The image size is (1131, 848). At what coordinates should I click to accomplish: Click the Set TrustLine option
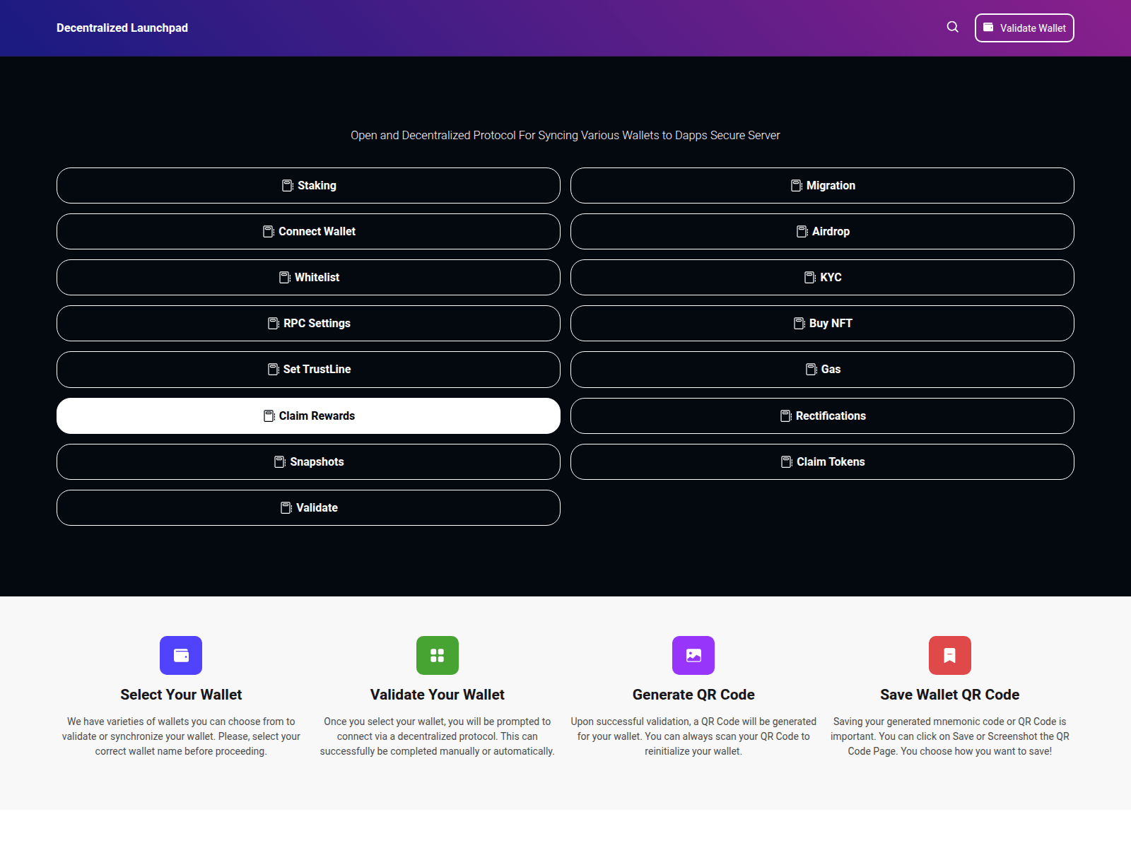[x=308, y=369]
